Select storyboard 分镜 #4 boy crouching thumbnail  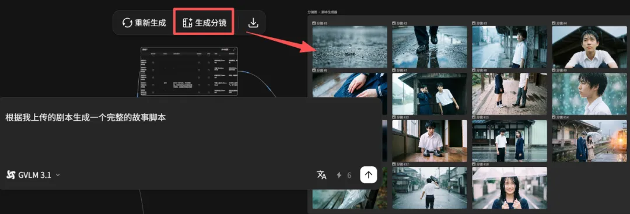(x=589, y=47)
